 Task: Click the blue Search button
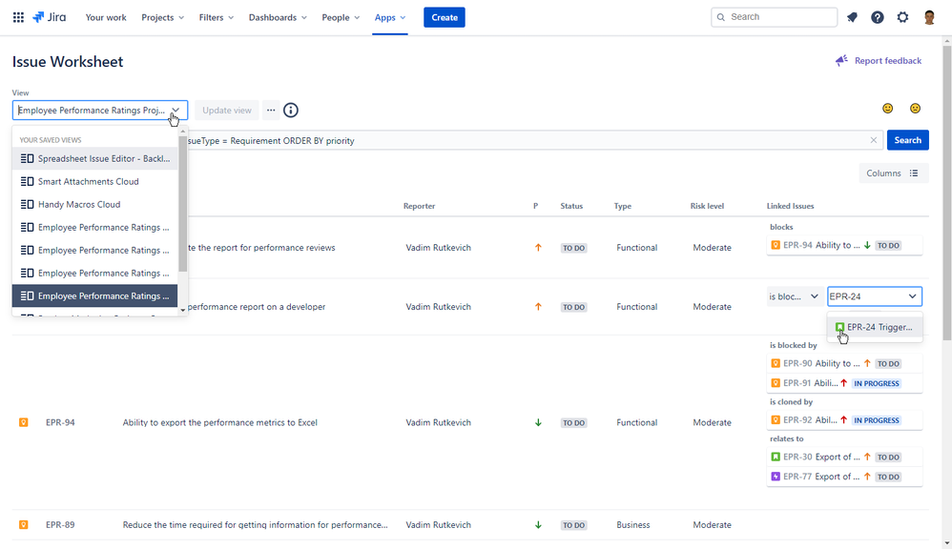click(x=908, y=140)
